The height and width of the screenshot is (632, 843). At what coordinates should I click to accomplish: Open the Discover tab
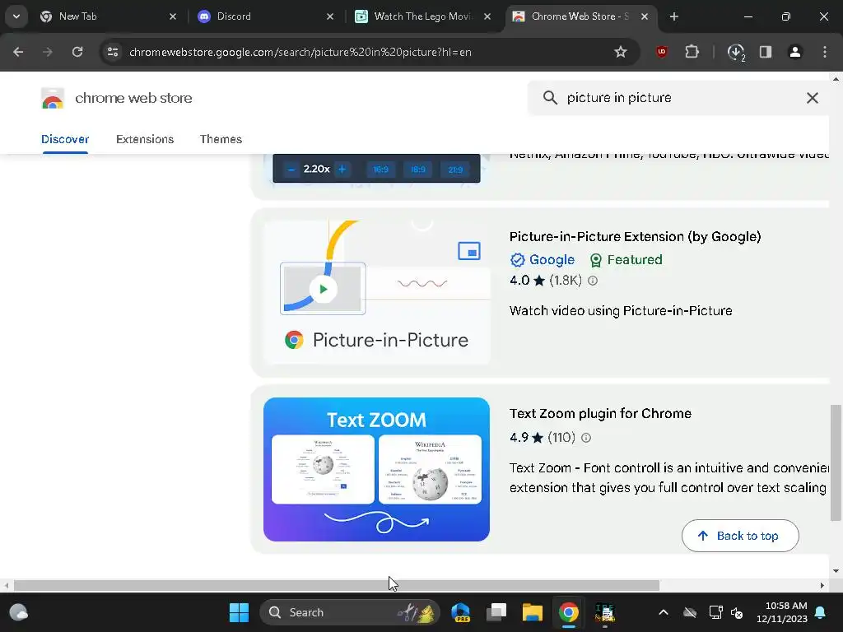tap(65, 139)
